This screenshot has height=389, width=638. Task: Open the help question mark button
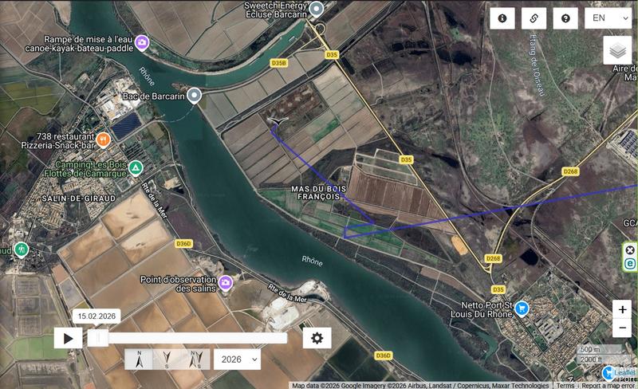coord(565,18)
